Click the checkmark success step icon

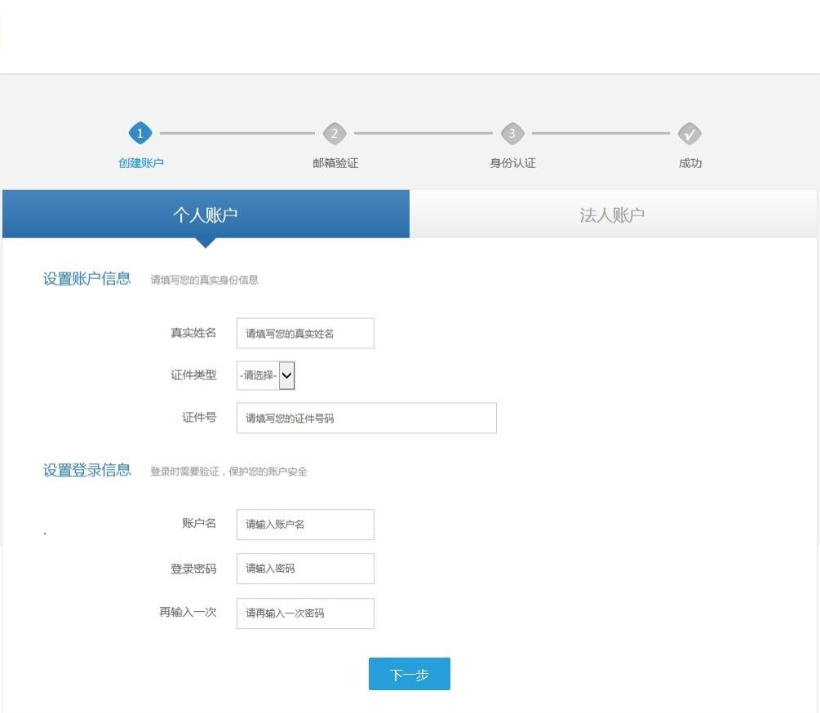click(x=689, y=134)
